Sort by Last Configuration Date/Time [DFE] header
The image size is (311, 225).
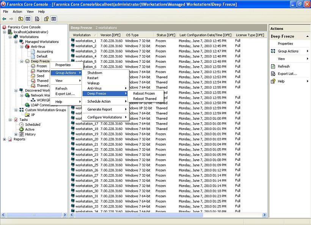click(x=205, y=35)
